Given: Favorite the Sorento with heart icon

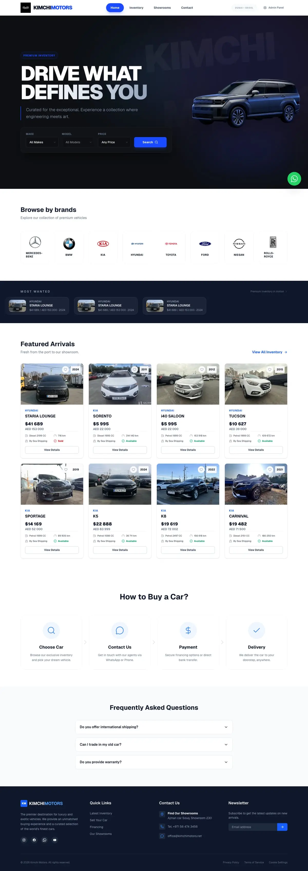Looking at the screenshot, I should 134,370.
